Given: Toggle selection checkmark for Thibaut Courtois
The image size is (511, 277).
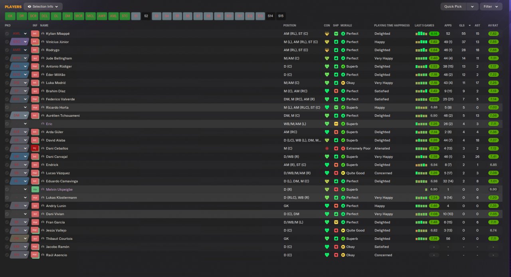Looking at the screenshot, I should pos(7,239).
